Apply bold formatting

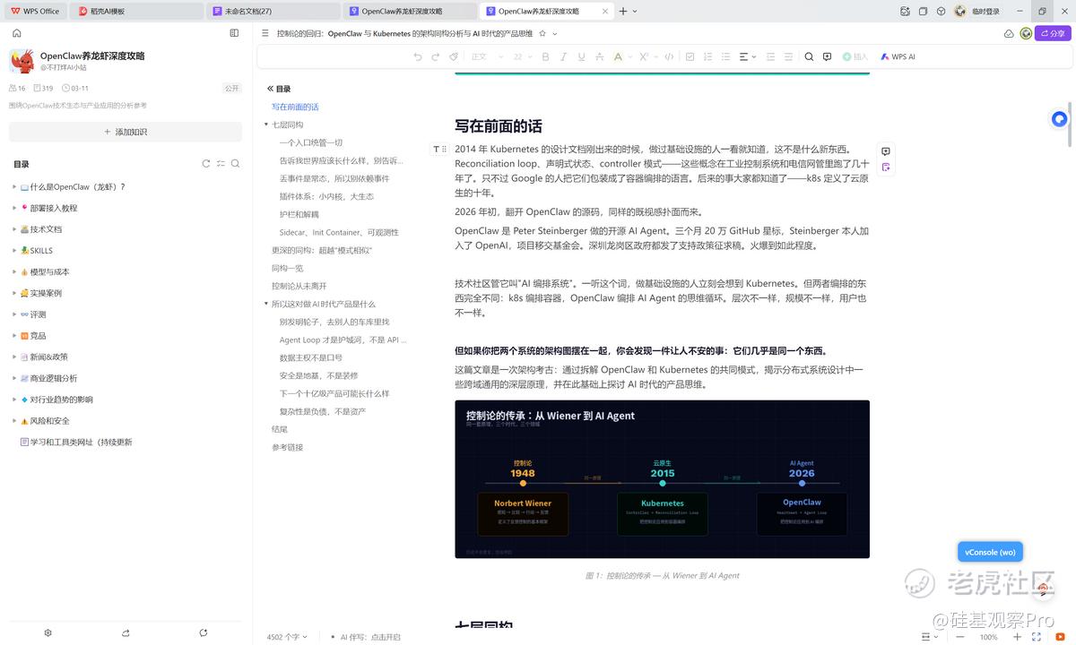(x=545, y=56)
